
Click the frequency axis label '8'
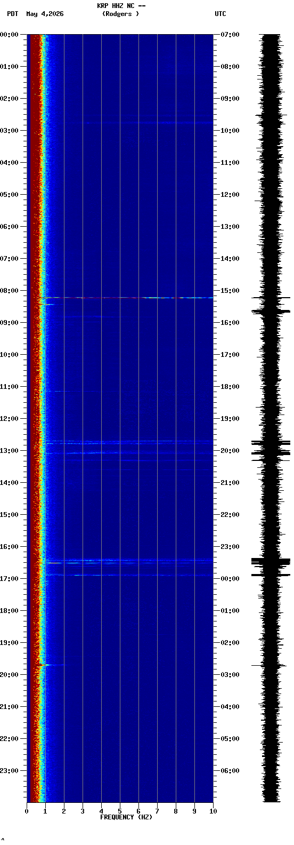tap(176, 811)
